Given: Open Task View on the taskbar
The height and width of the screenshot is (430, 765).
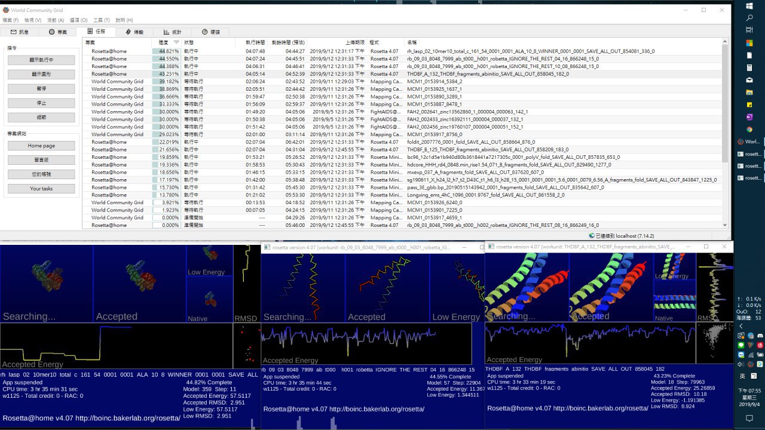Looking at the screenshot, I should coord(749,30).
